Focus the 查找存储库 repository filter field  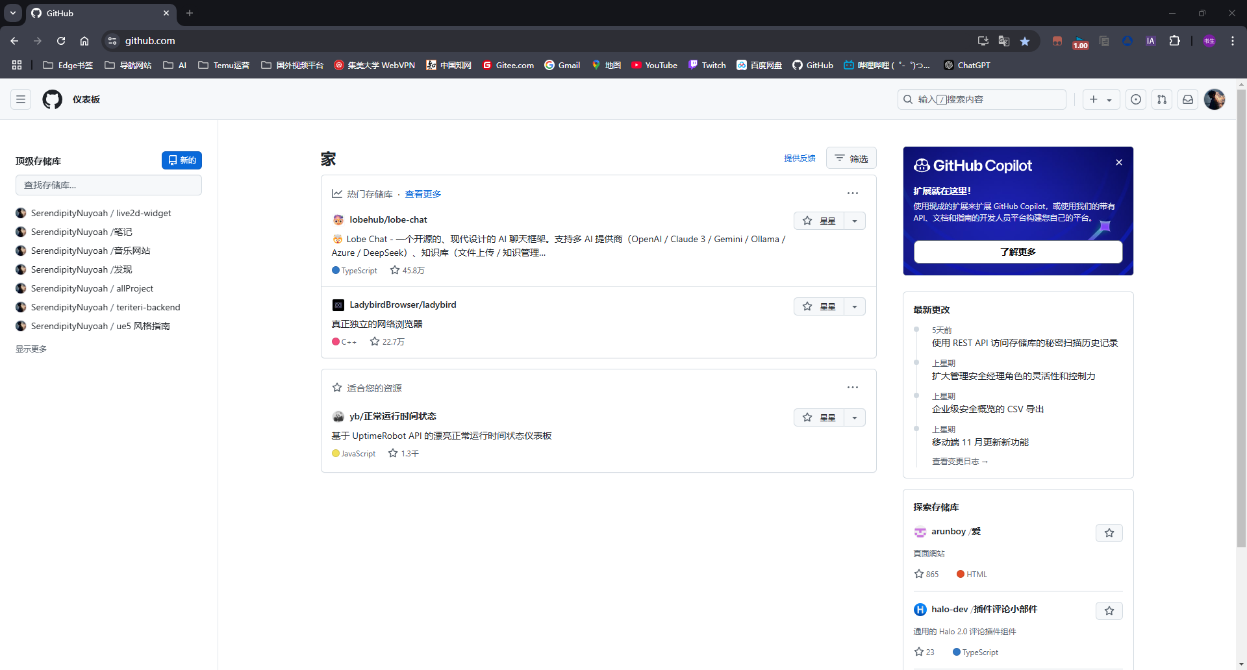click(108, 185)
